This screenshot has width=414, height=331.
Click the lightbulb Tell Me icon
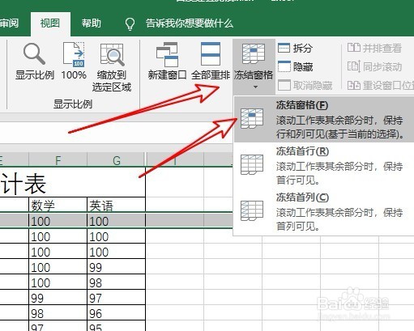pos(130,23)
